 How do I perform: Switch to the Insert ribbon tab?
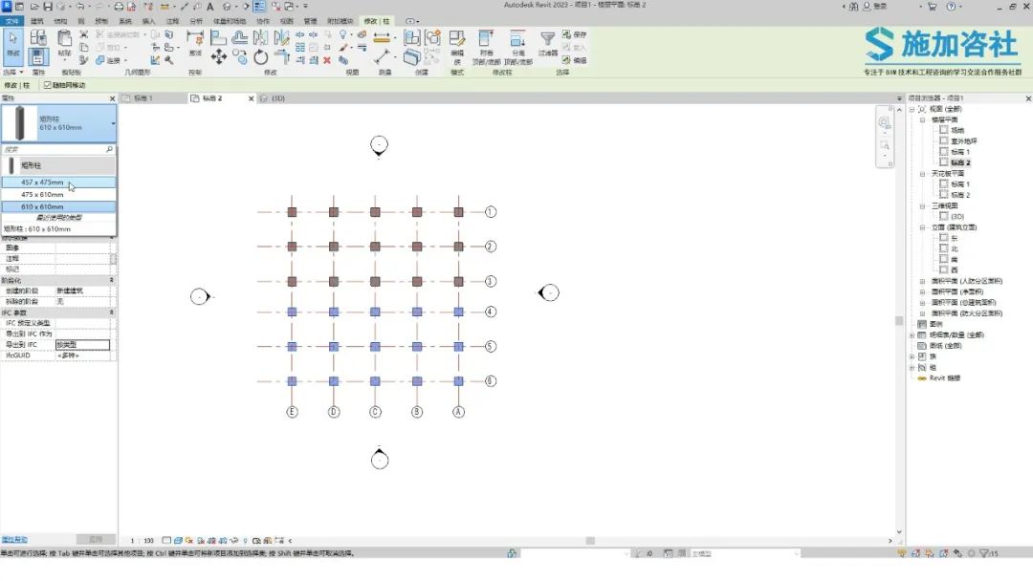(x=149, y=21)
